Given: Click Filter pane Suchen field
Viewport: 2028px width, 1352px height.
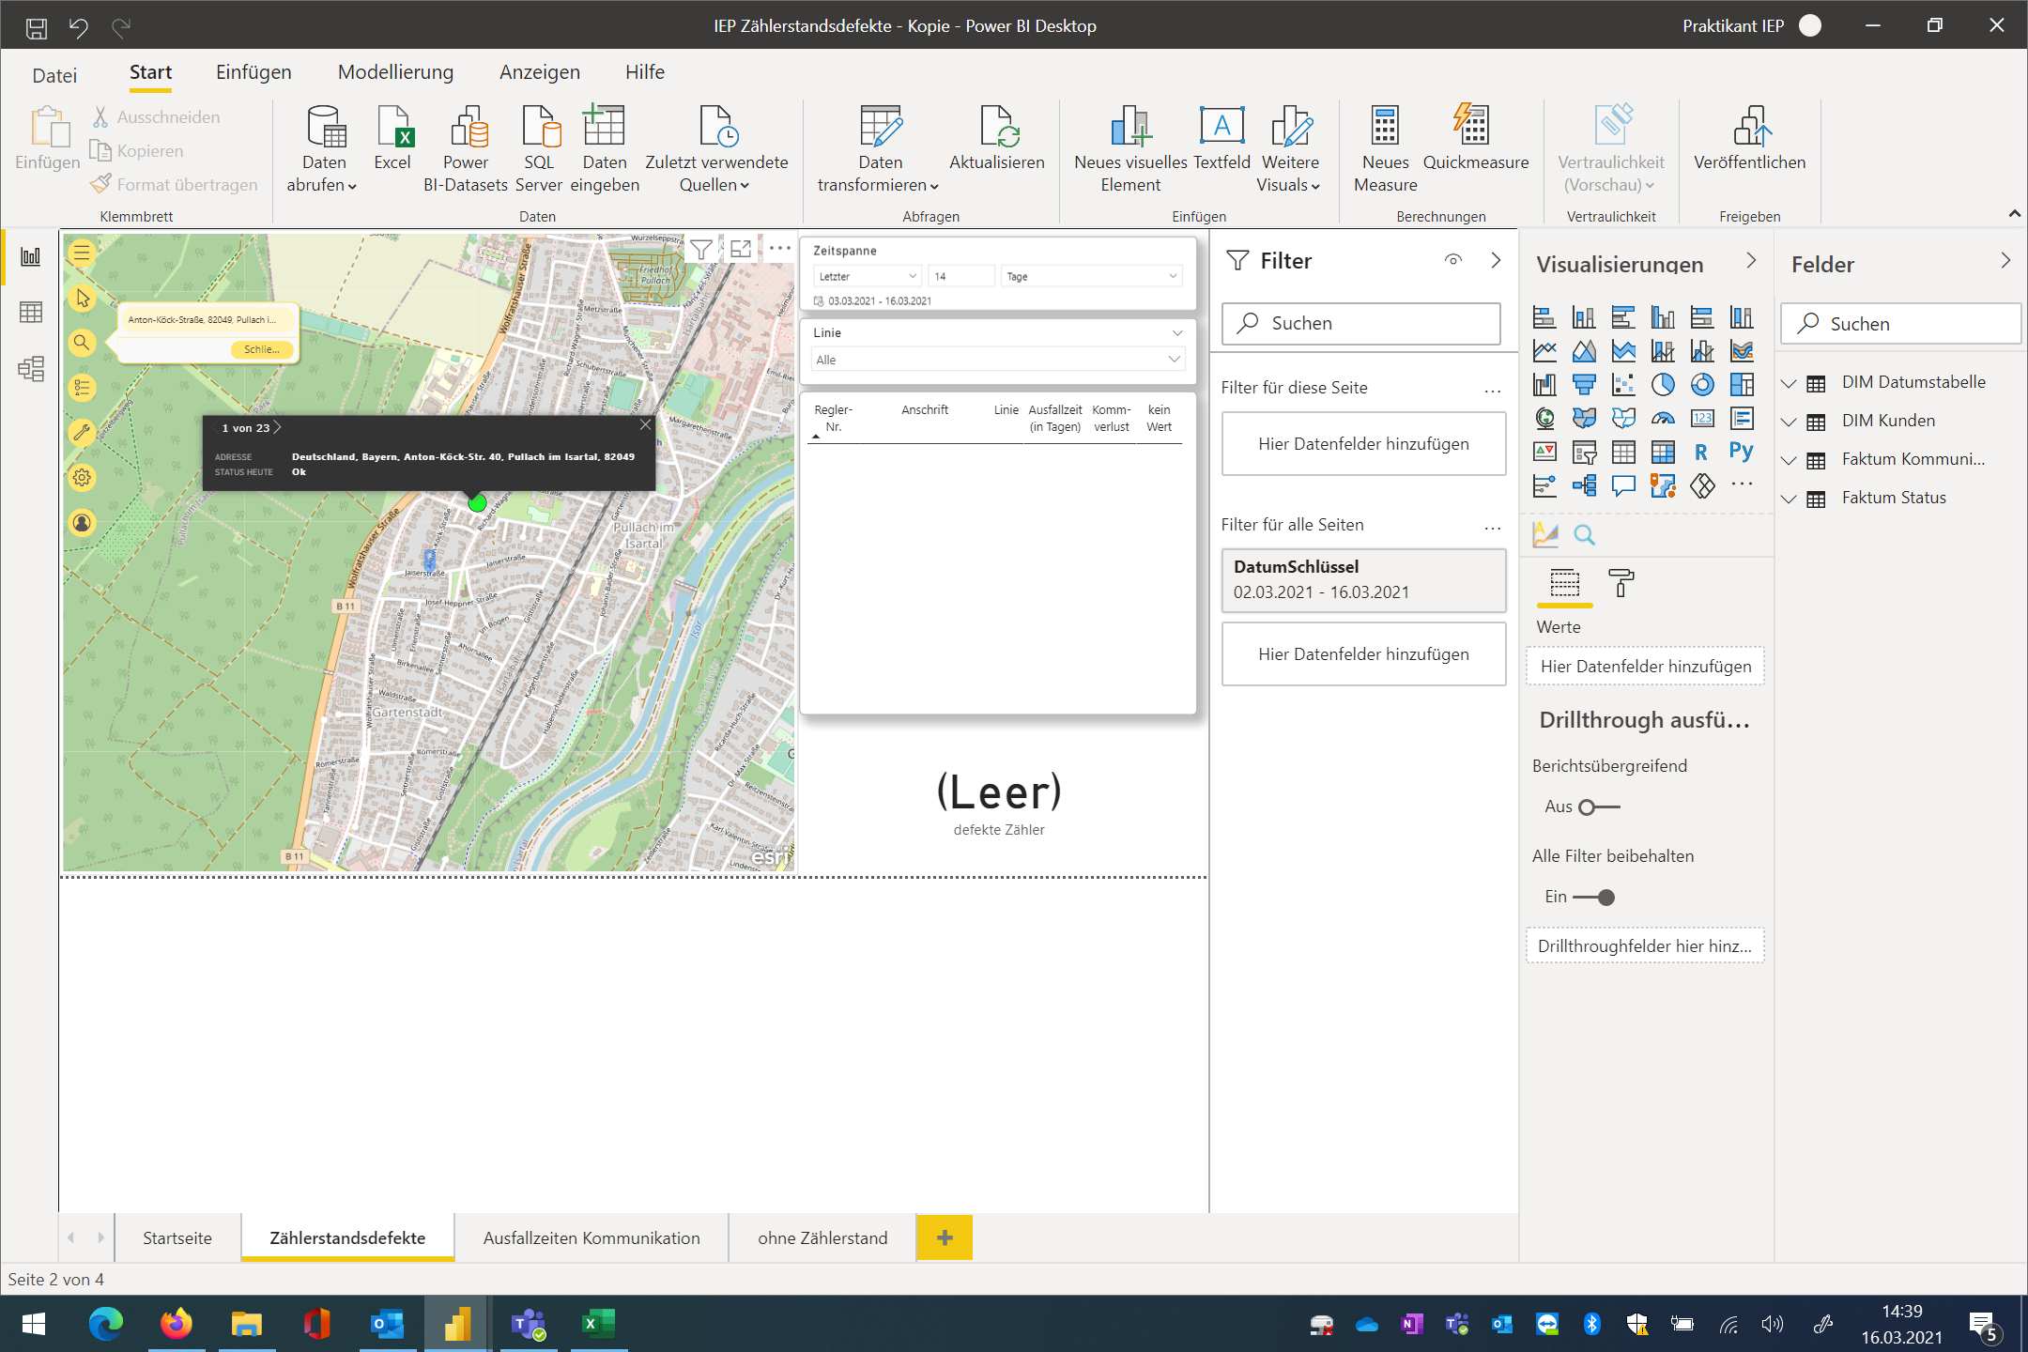Looking at the screenshot, I should click(1361, 323).
